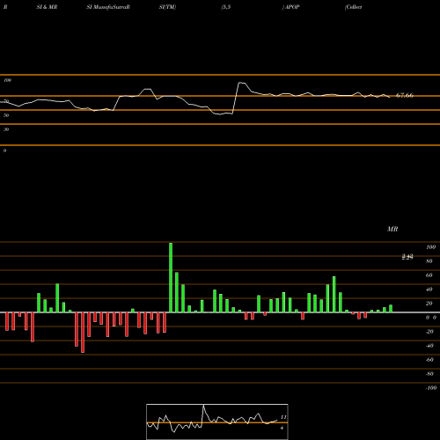This screenshot has height=440, width=440.
Task: Click the '-60' MR axis label
Action: coord(429,360)
